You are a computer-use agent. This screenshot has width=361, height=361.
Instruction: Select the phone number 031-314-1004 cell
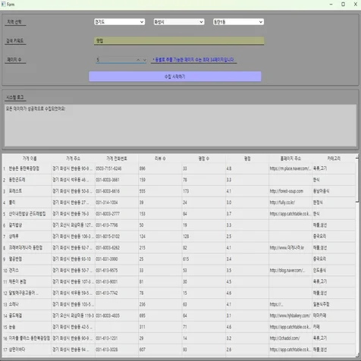[117, 202]
